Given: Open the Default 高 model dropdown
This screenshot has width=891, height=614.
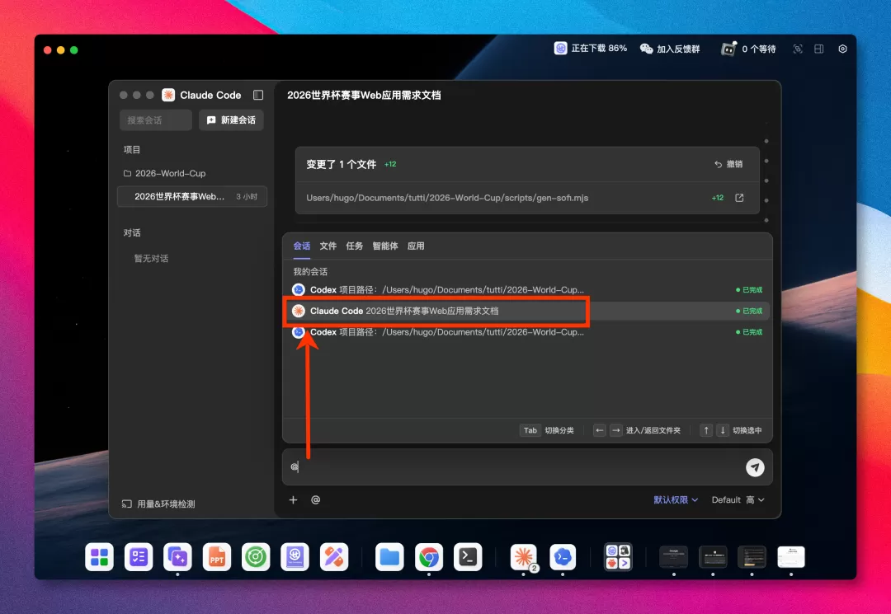Looking at the screenshot, I should (738, 500).
